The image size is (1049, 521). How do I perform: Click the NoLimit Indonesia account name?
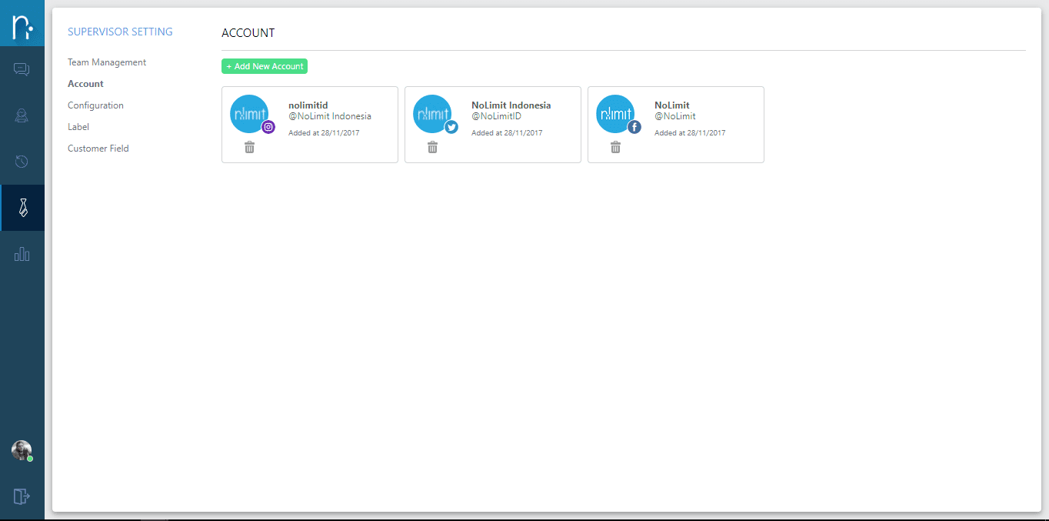511,105
